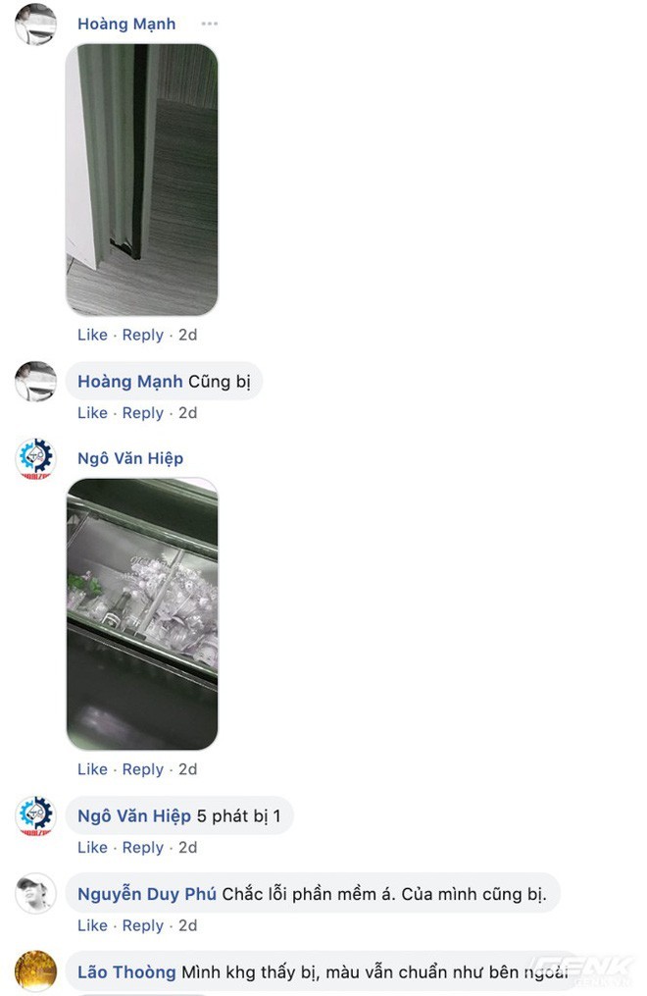Like Ngô Văn Hiệp's photo comment
647x996 pixels.
point(92,769)
